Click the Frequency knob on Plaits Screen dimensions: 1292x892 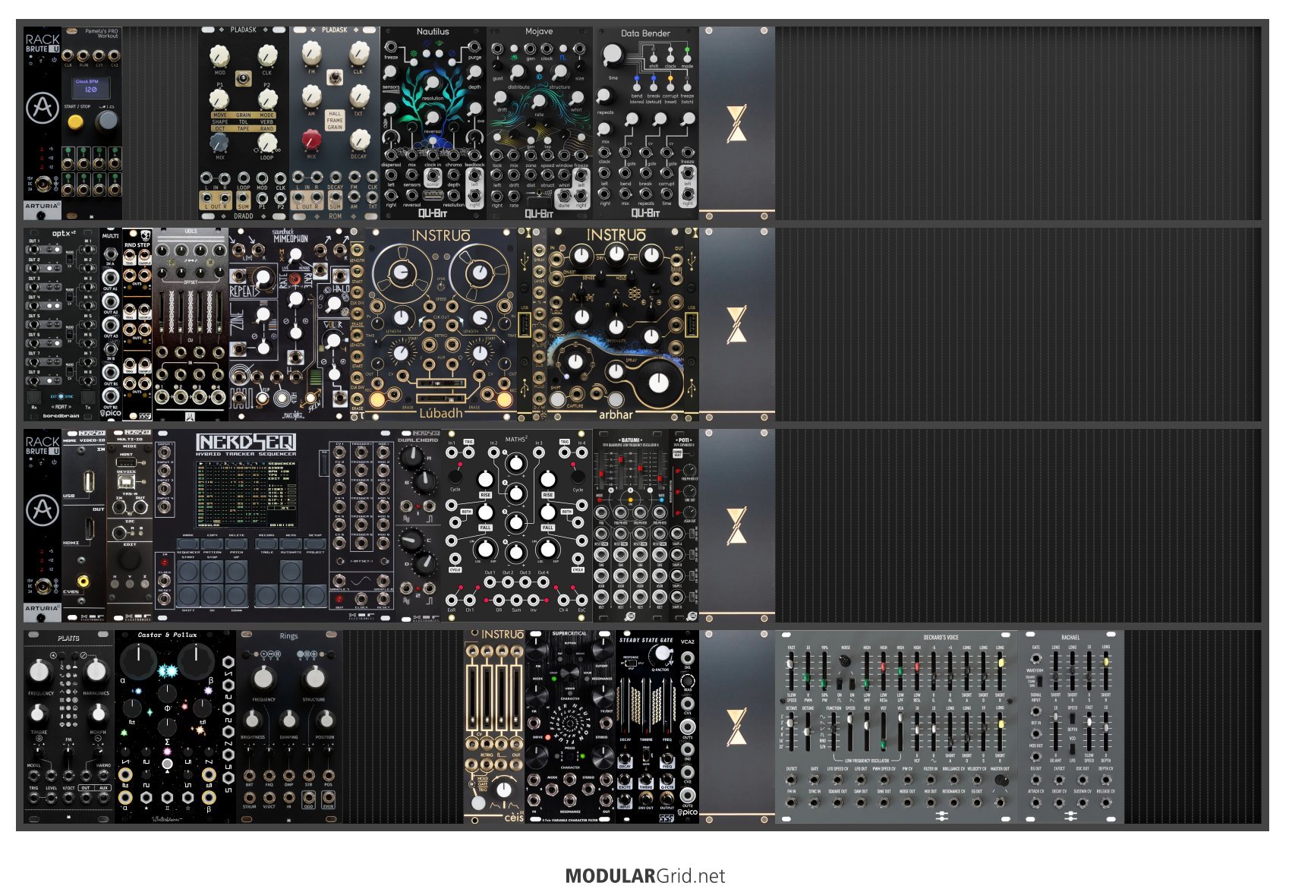39,671
